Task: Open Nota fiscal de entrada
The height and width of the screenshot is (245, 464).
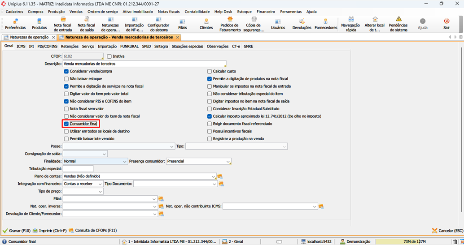Action: point(63,24)
